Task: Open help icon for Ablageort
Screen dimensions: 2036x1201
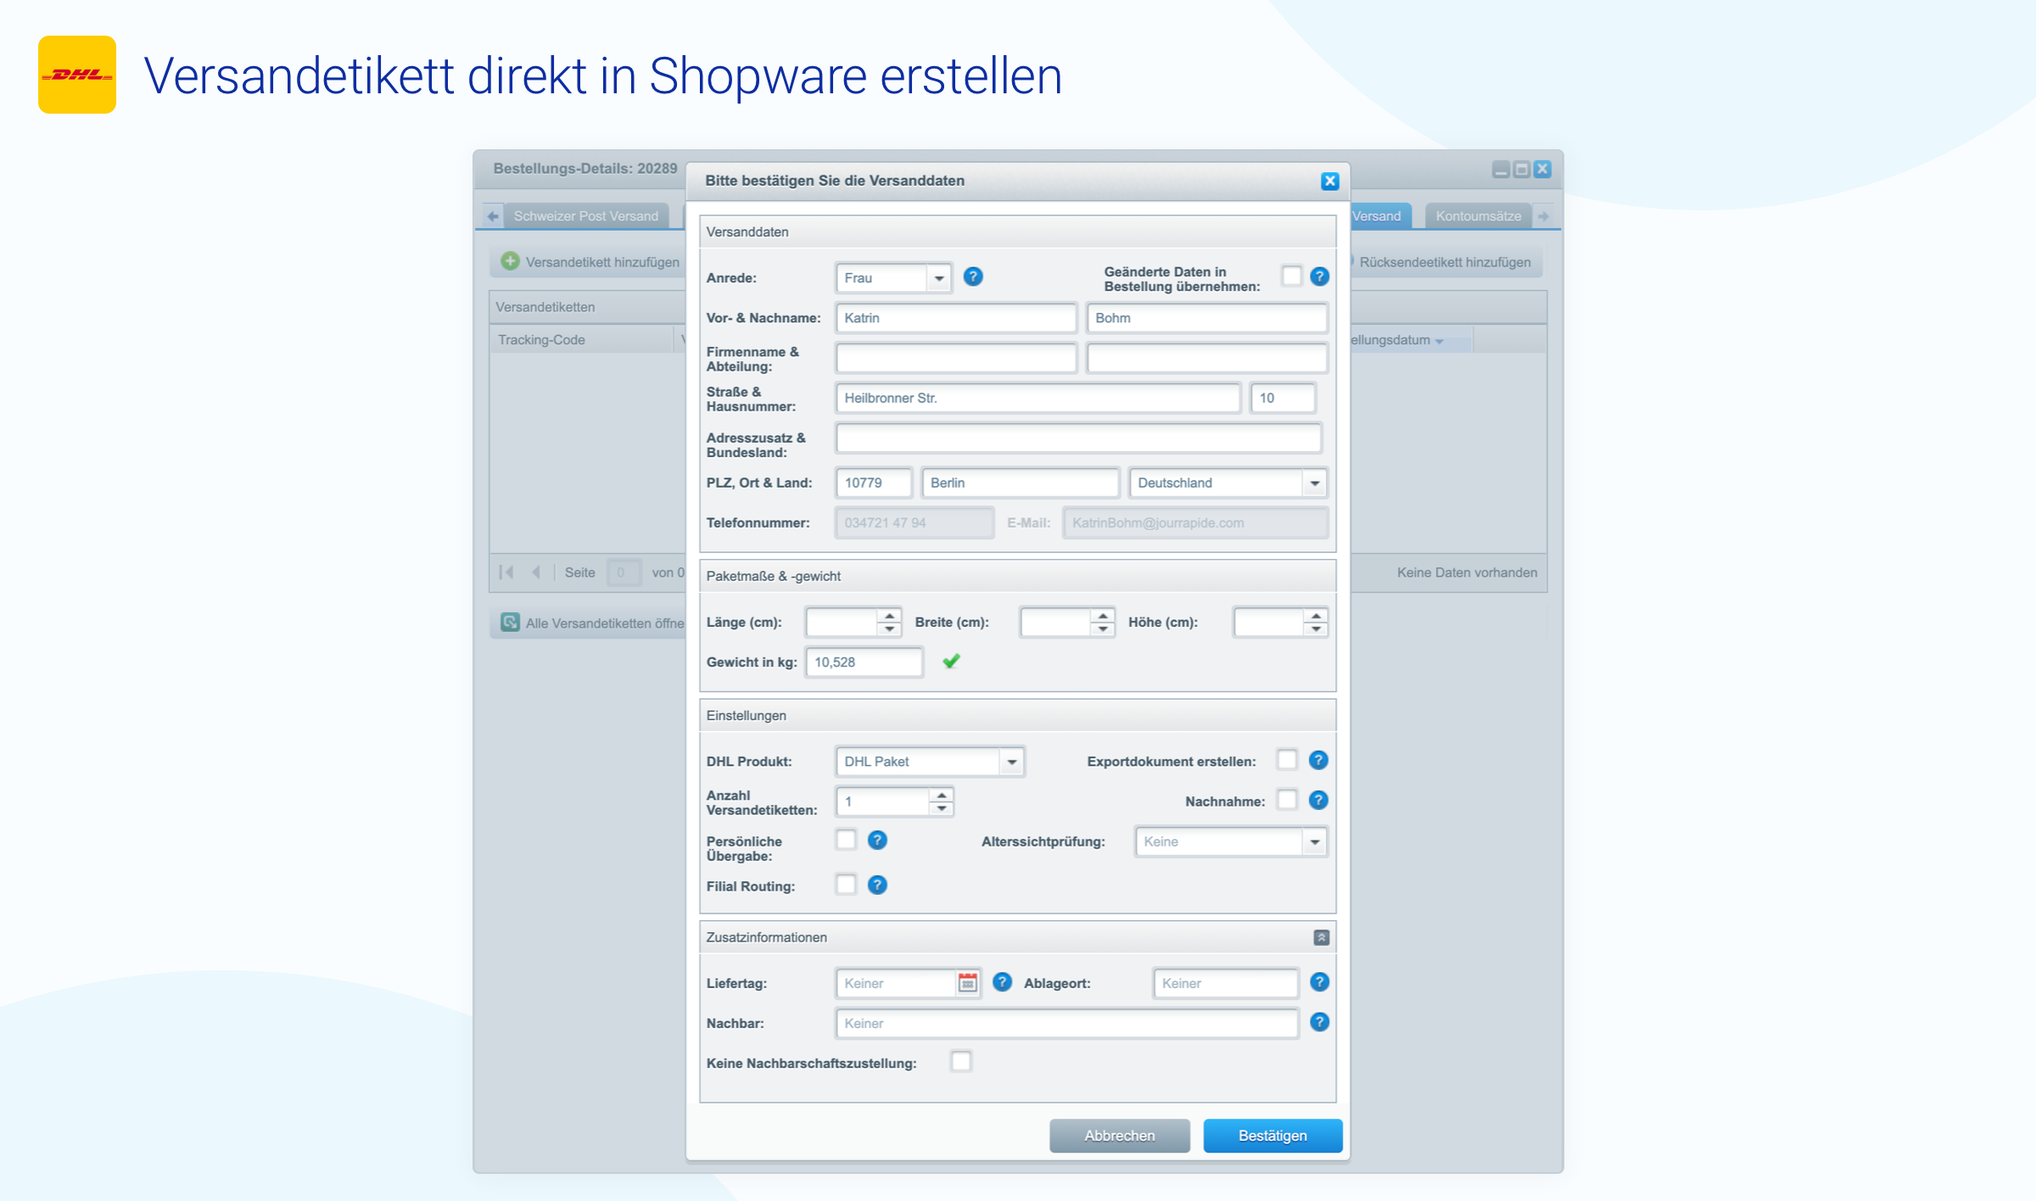Action: click(1319, 981)
